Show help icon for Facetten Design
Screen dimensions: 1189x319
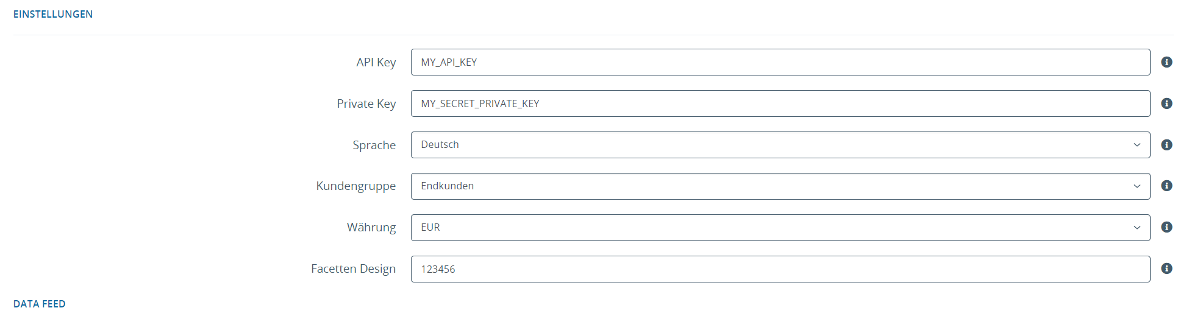pyautogui.click(x=1166, y=268)
